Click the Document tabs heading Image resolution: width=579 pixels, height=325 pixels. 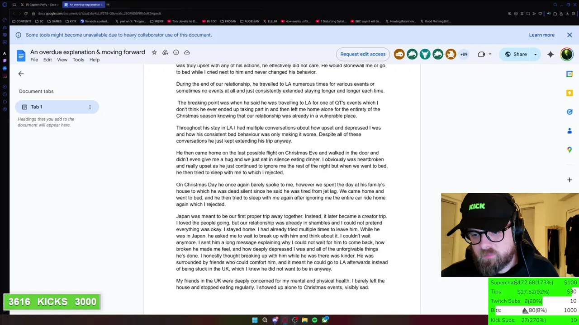coord(36,91)
